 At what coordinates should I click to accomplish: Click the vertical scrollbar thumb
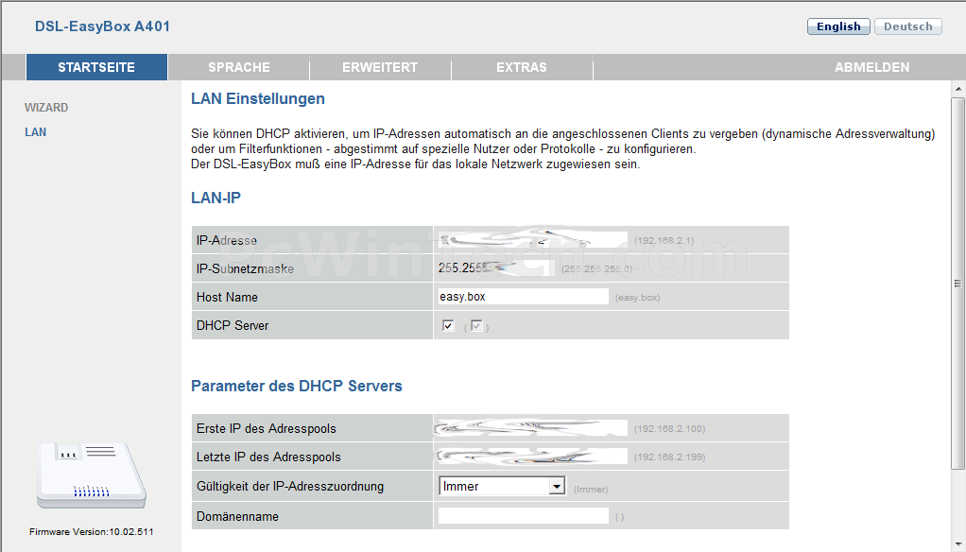click(x=958, y=284)
